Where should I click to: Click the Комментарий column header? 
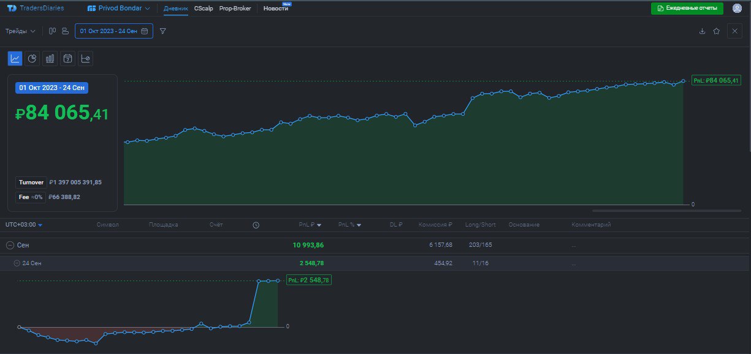click(x=591, y=225)
